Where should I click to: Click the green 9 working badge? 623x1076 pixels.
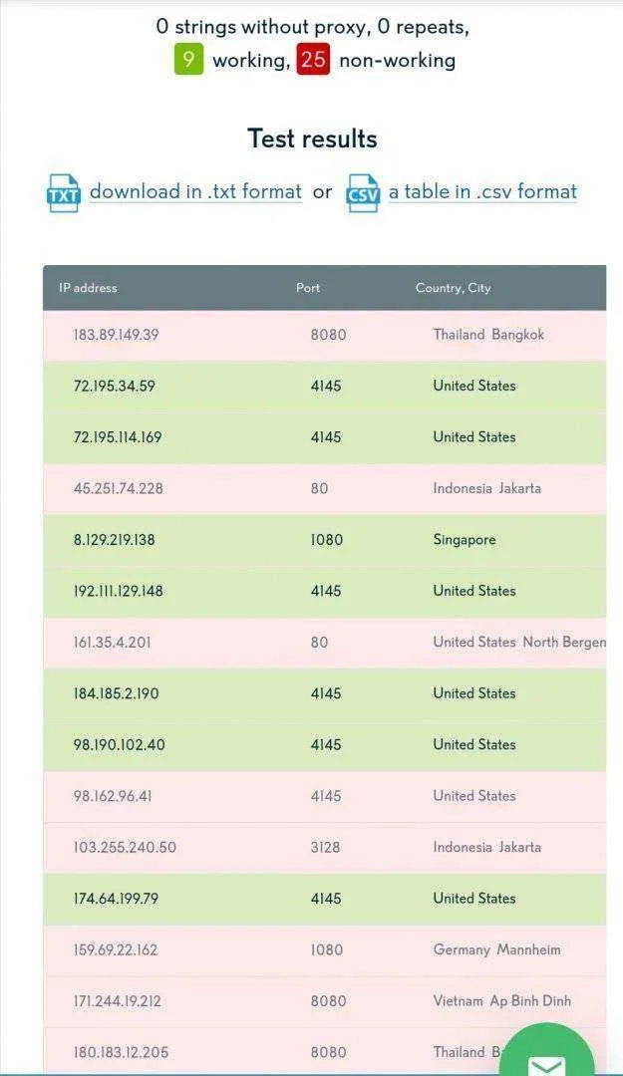coord(188,60)
